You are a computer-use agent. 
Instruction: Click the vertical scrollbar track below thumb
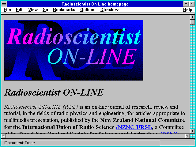[192, 76]
